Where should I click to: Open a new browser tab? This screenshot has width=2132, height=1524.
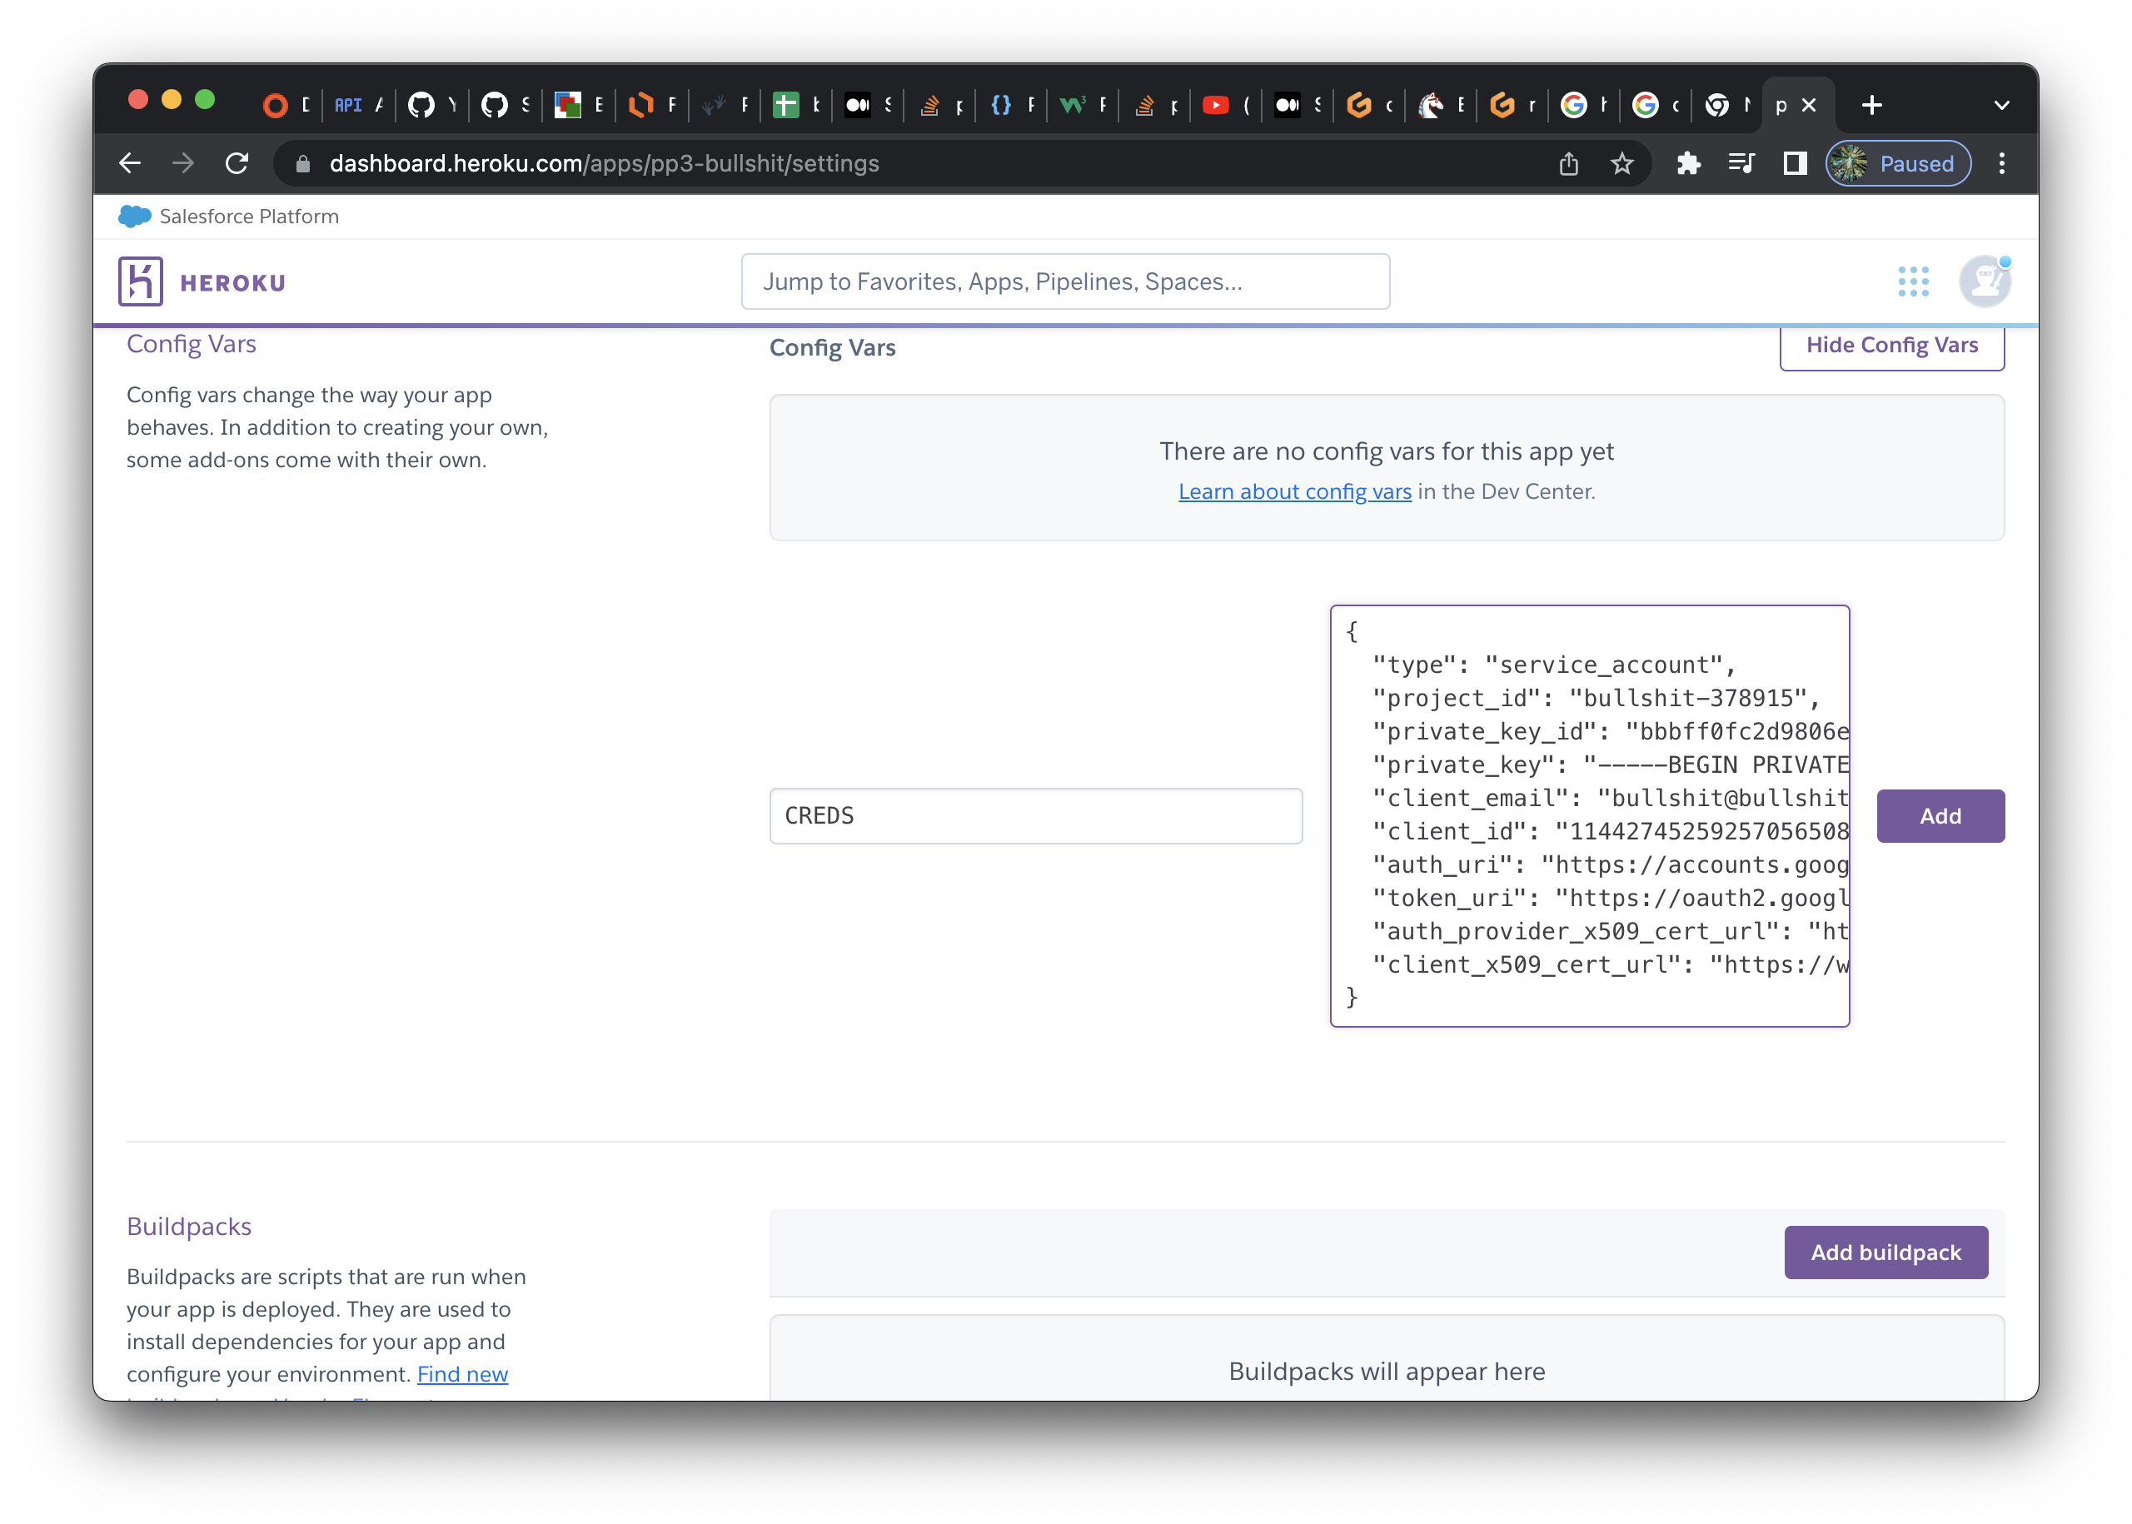pos(1871,105)
